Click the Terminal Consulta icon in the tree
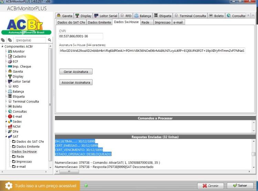Viewport: 258px width, 191px height. (x=10, y=101)
